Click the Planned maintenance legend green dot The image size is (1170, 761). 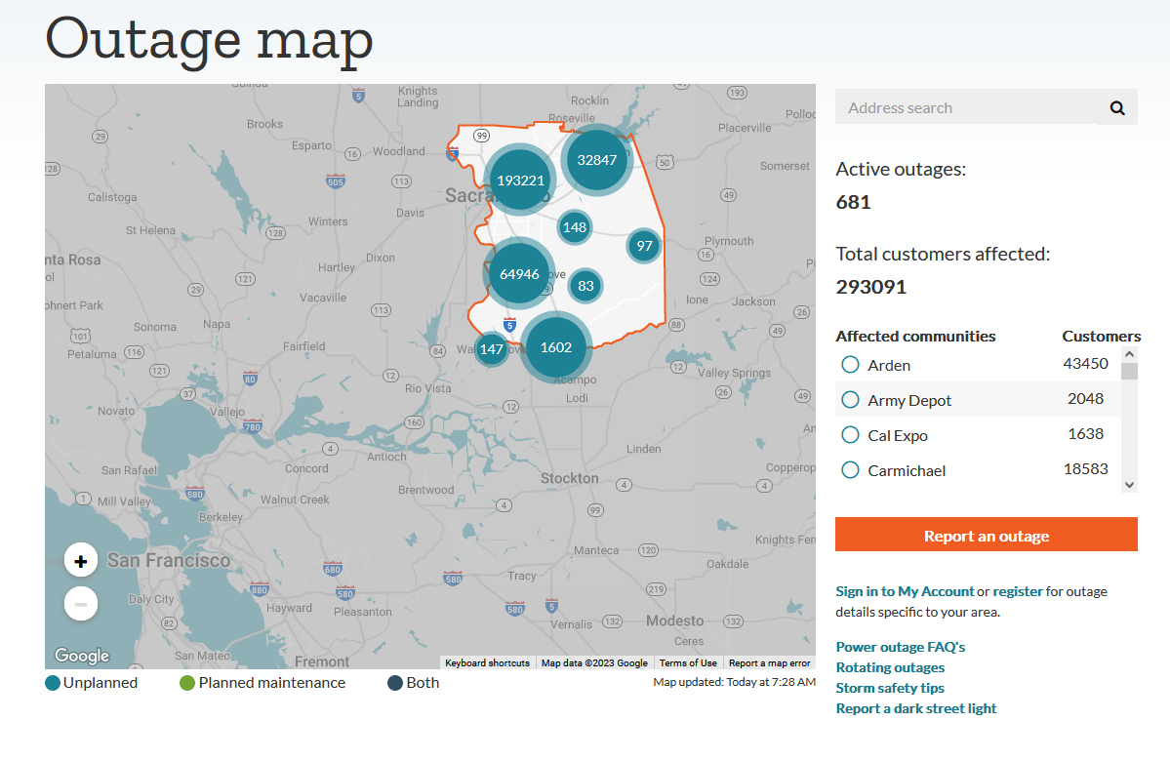pos(187,683)
